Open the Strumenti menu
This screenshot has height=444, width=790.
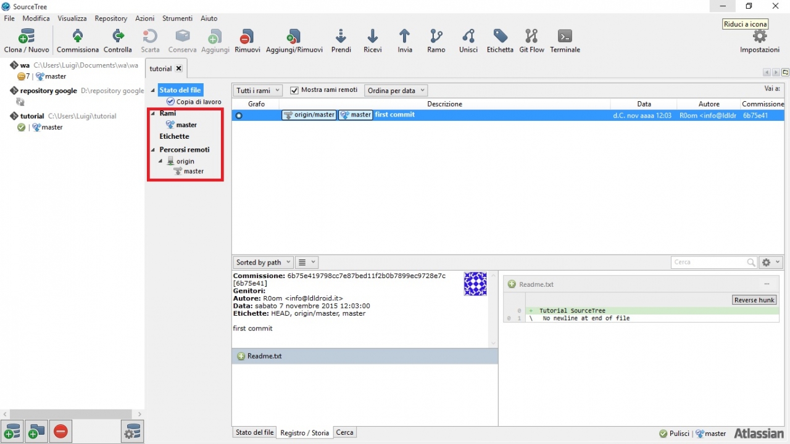click(x=177, y=18)
